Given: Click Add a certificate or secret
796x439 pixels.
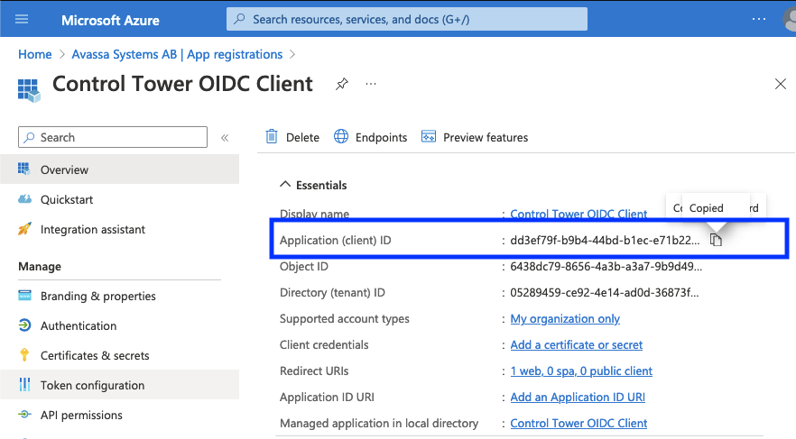Looking at the screenshot, I should [x=576, y=344].
